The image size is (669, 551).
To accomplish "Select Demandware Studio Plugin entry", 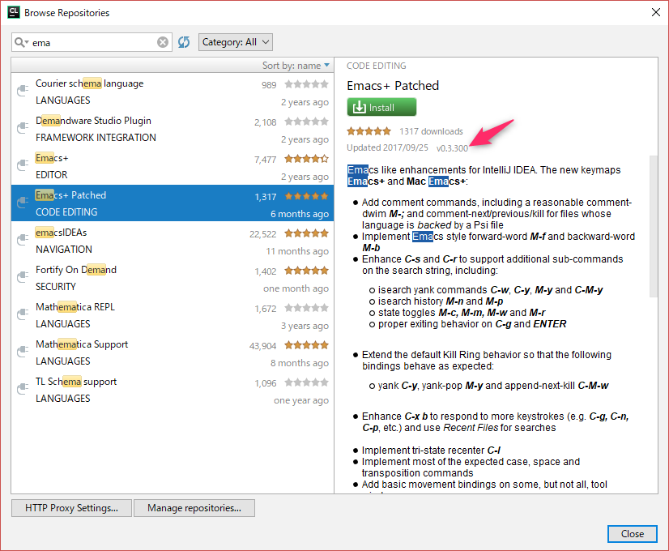I will (x=173, y=129).
